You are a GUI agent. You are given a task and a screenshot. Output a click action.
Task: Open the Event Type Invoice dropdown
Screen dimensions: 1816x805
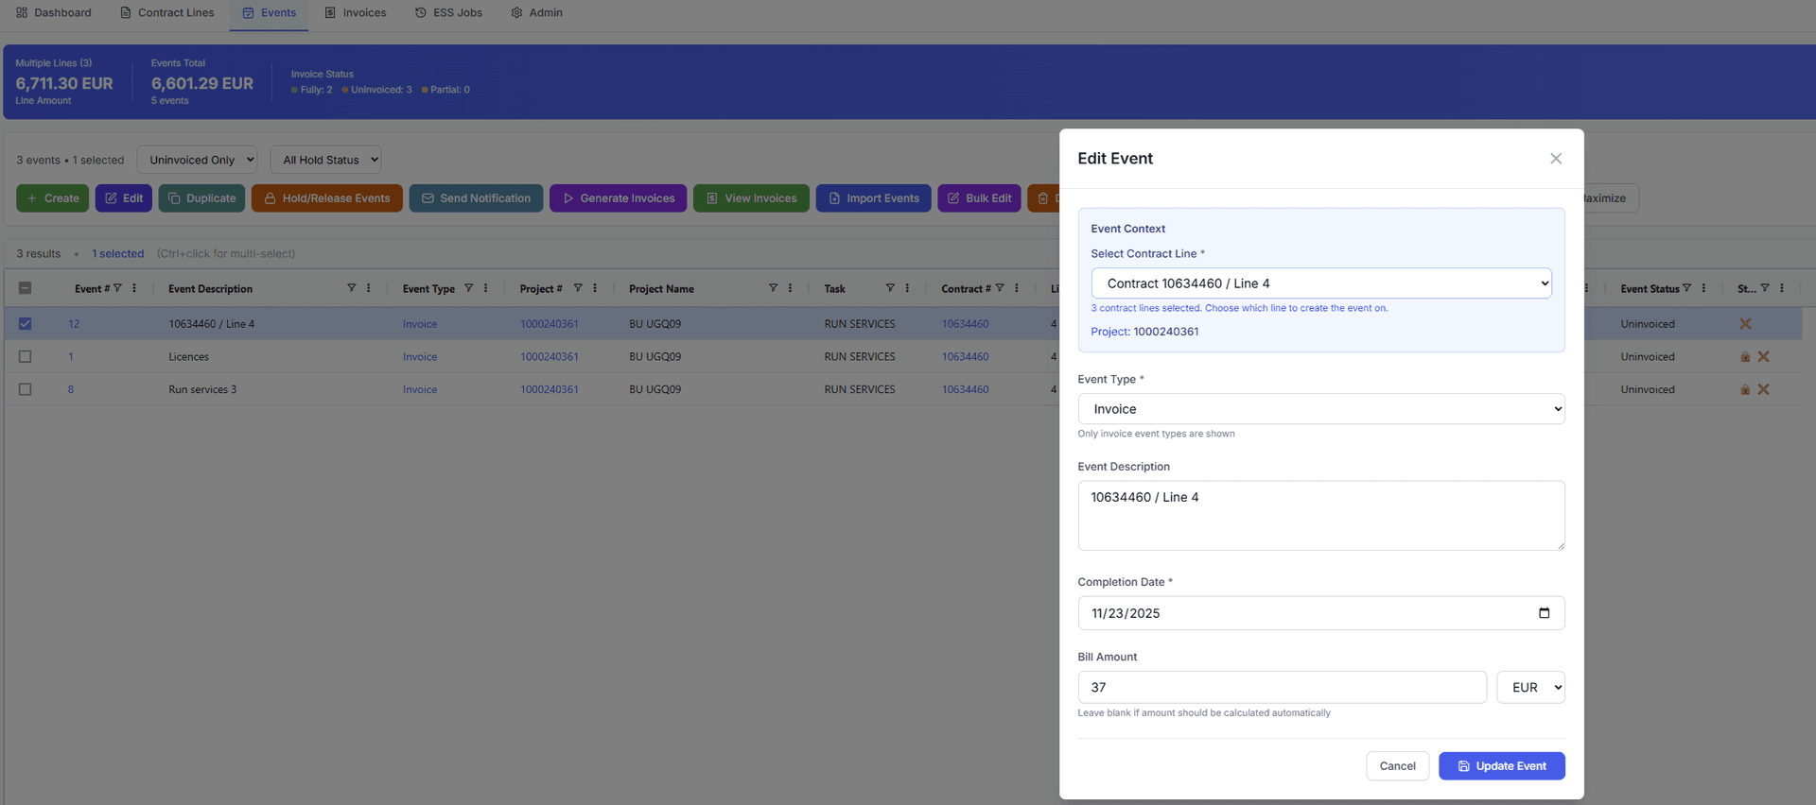coord(1320,409)
